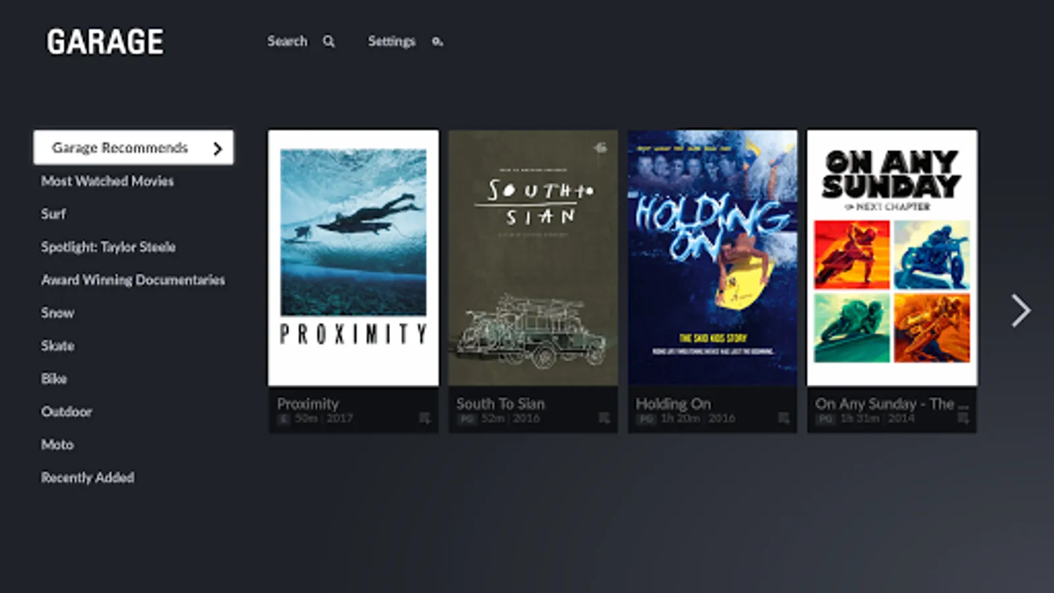This screenshot has width=1054, height=593.
Task: Click the GARAGE logo
Action: click(x=105, y=42)
